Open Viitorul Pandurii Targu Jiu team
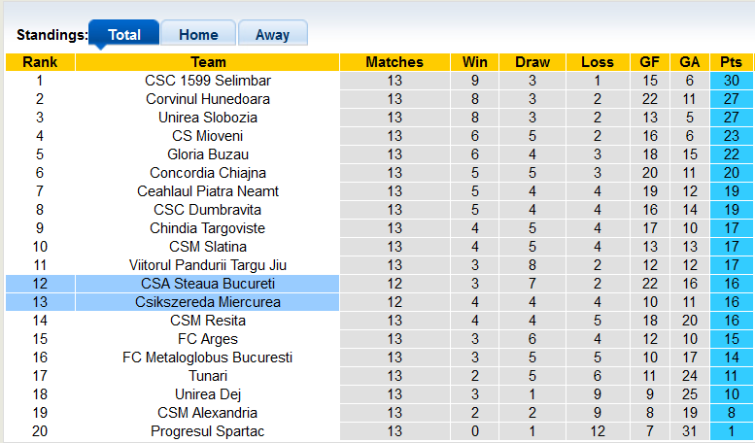The width and height of the screenshot is (755, 443). pos(208,265)
